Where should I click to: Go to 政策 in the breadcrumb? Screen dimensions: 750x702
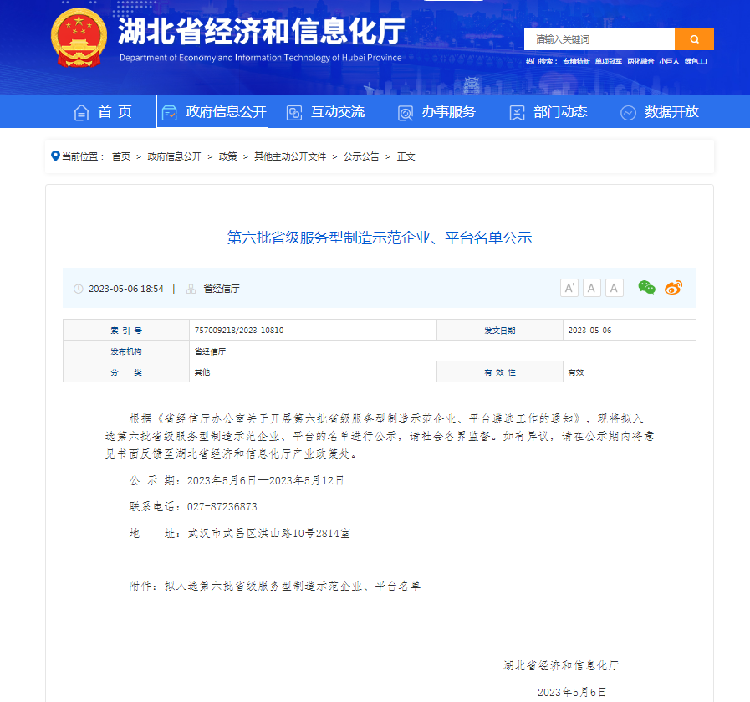[227, 156]
